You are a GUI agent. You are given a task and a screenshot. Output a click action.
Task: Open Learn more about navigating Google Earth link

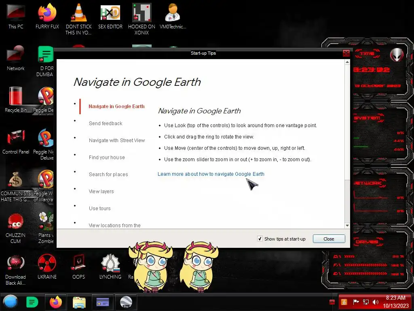pyautogui.click(x=211, y=174)
